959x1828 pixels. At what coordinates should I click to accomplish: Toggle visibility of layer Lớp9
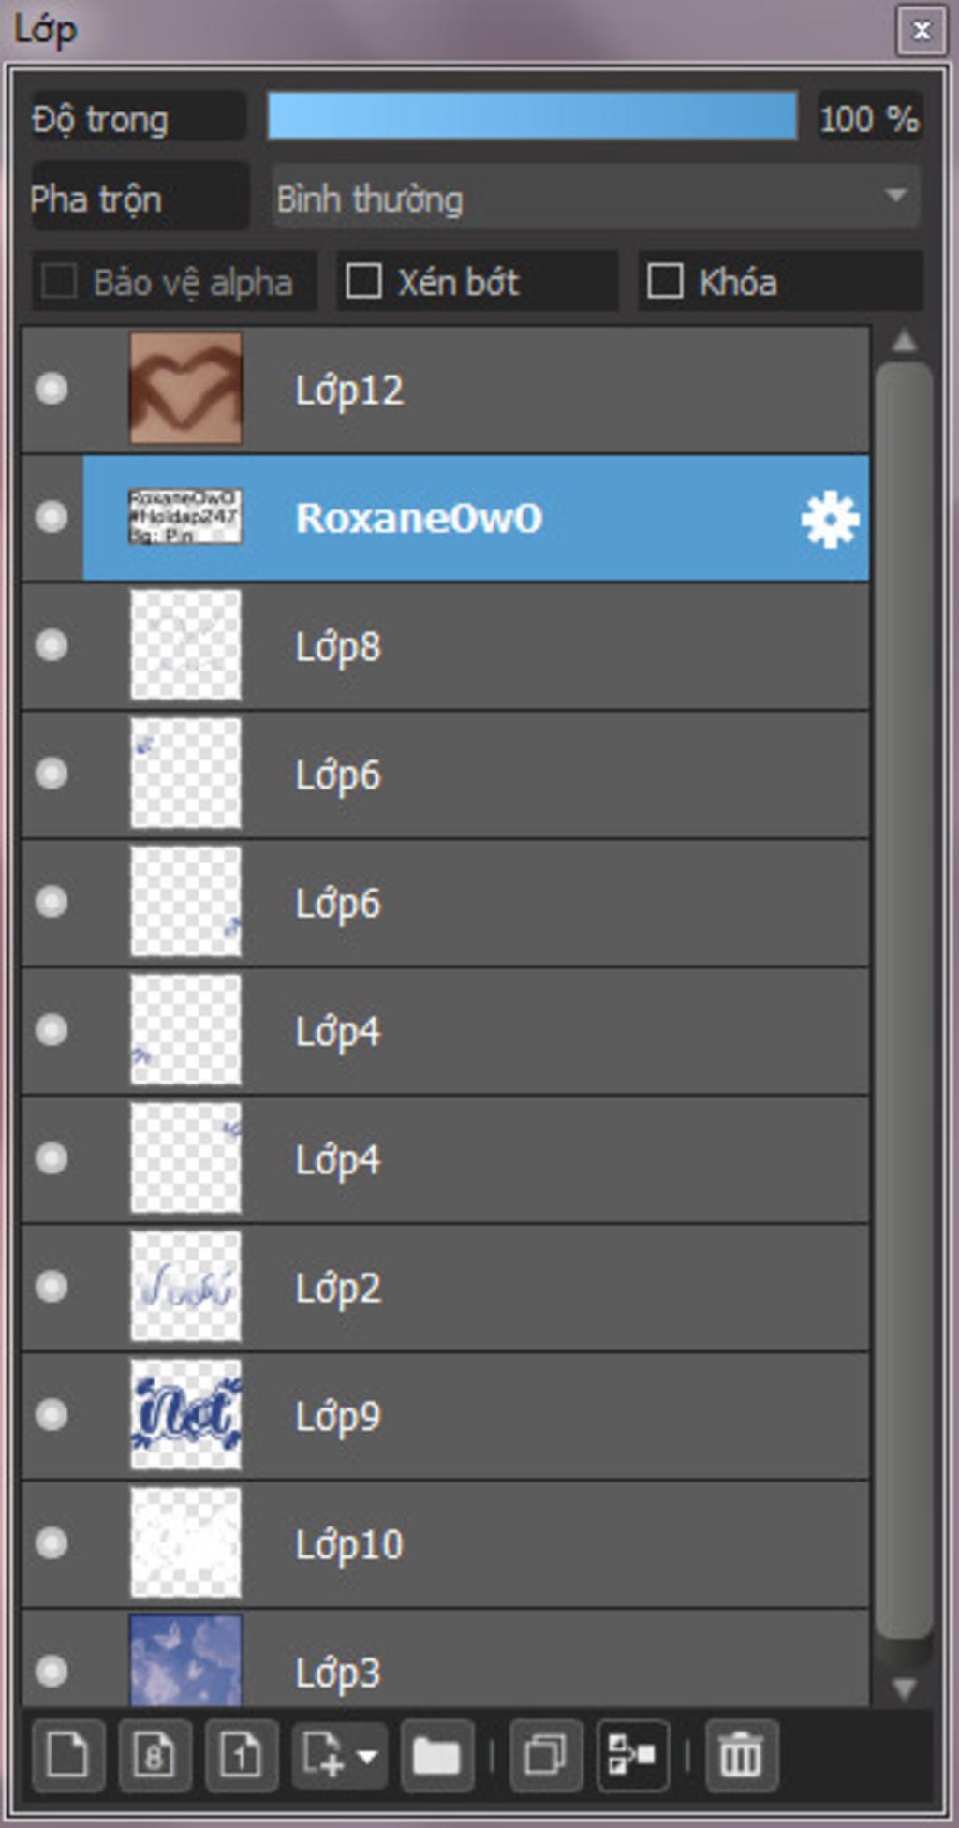(x=52, y=1414)
